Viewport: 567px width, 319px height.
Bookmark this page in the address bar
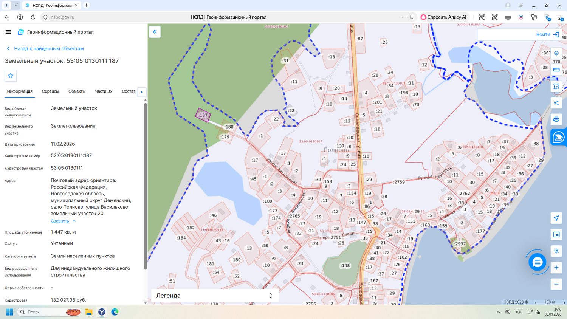click(412, 17)
